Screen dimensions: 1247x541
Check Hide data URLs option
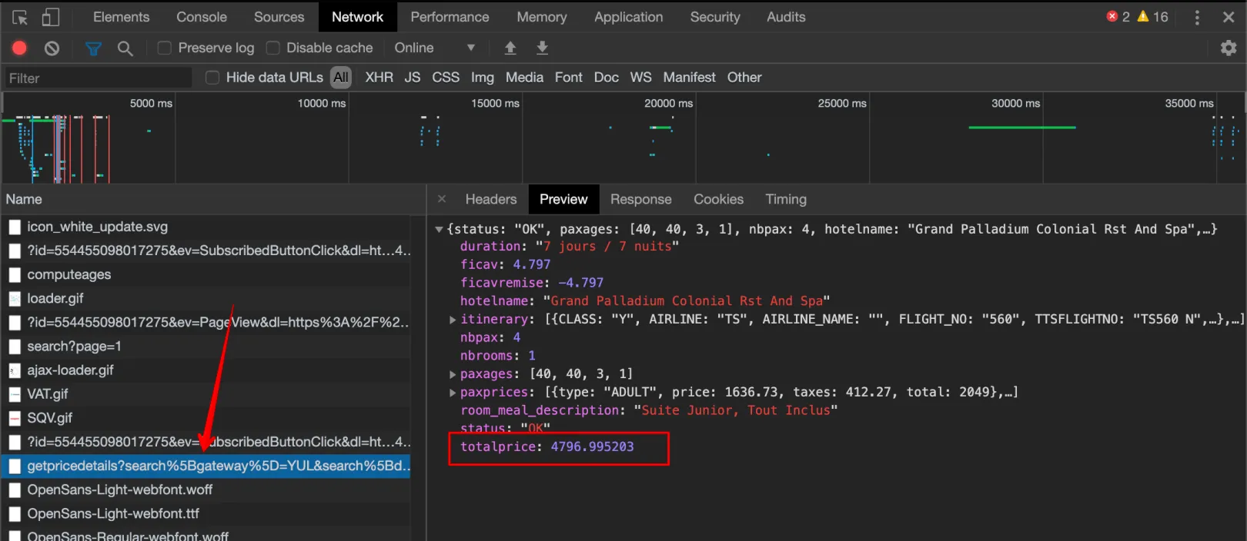click(212, 77)
